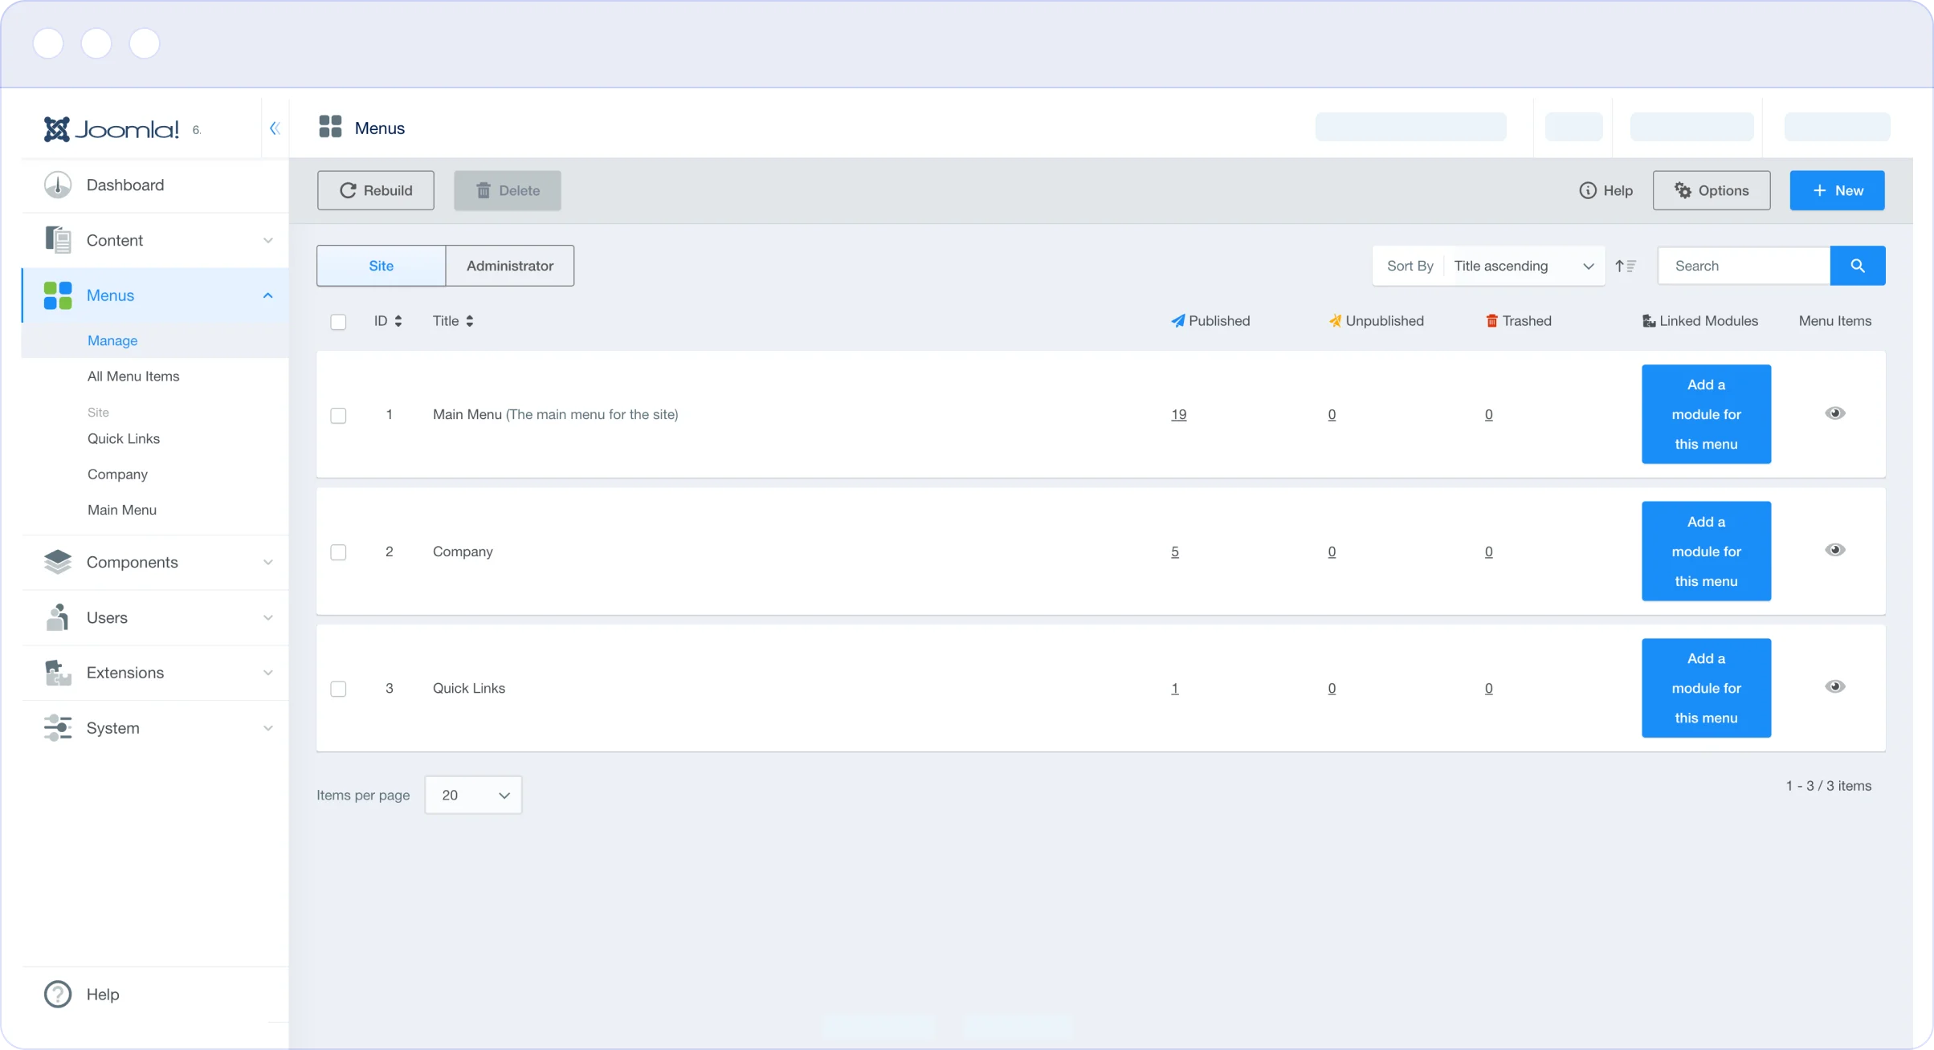Toggle the sort direction icon
The width and height of the screenshot is (1934, 1050).
click(x=1626, y=266)
